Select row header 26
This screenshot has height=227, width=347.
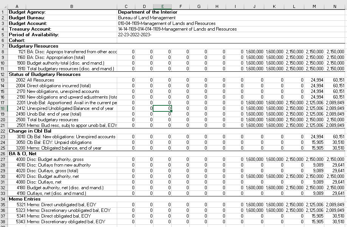pyautogui.click(x=4, y=154)
